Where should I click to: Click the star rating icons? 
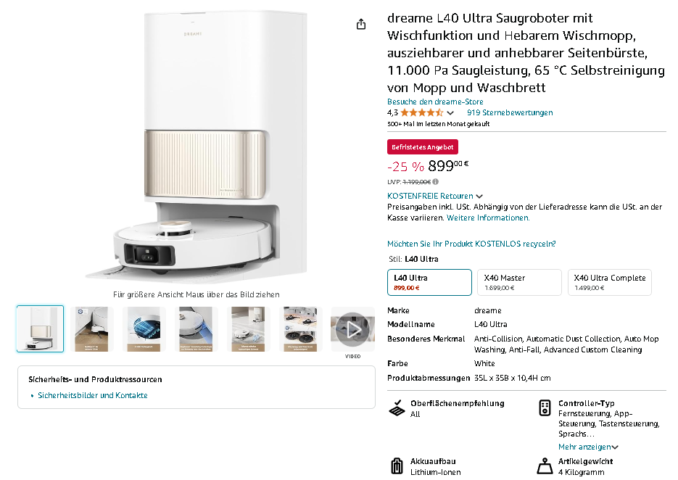point(422,113)
